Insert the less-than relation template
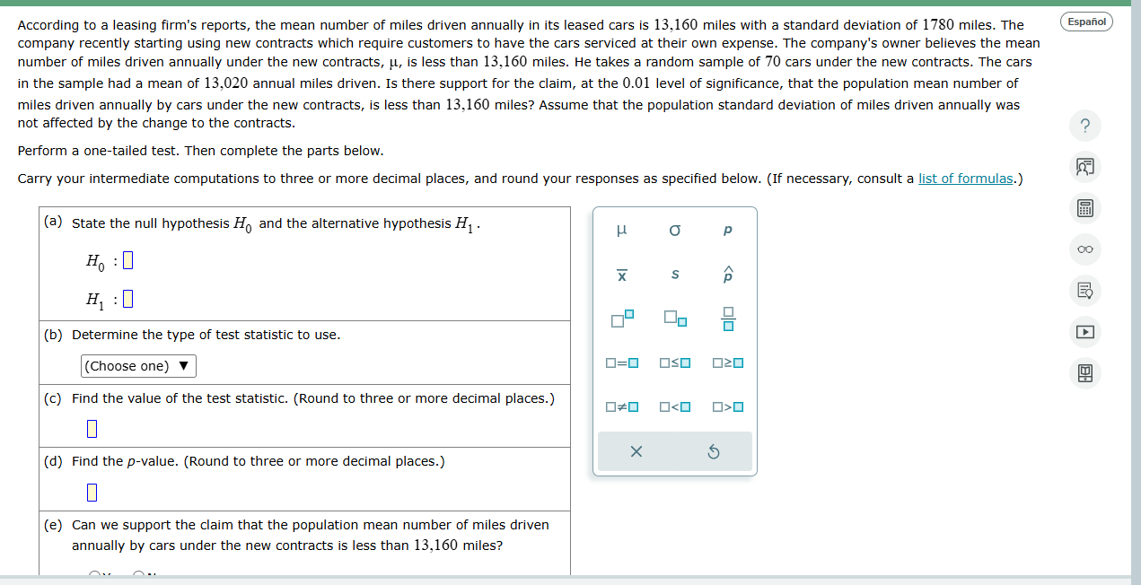Screen dimensions: 1141x585 [674, 407]
